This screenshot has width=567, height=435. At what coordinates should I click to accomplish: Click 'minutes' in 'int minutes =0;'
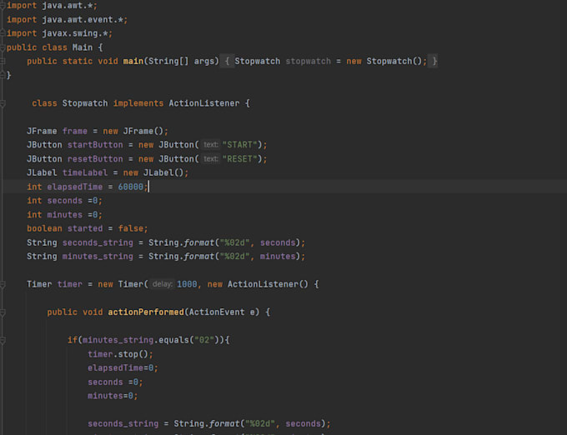pos(65,215)
